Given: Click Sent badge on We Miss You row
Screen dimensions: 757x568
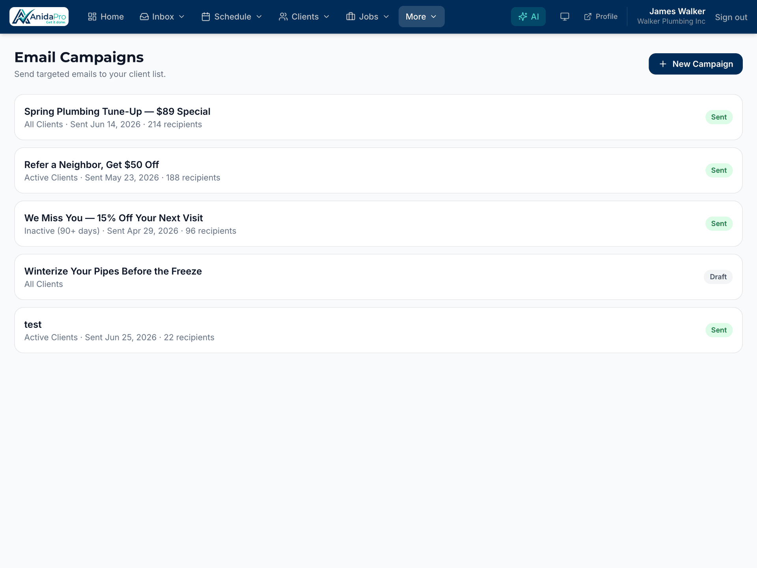Looking at the screenshot, I should click(719, 224).
